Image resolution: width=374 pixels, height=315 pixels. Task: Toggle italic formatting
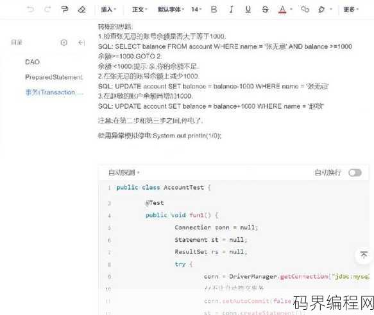click(231, 9)
